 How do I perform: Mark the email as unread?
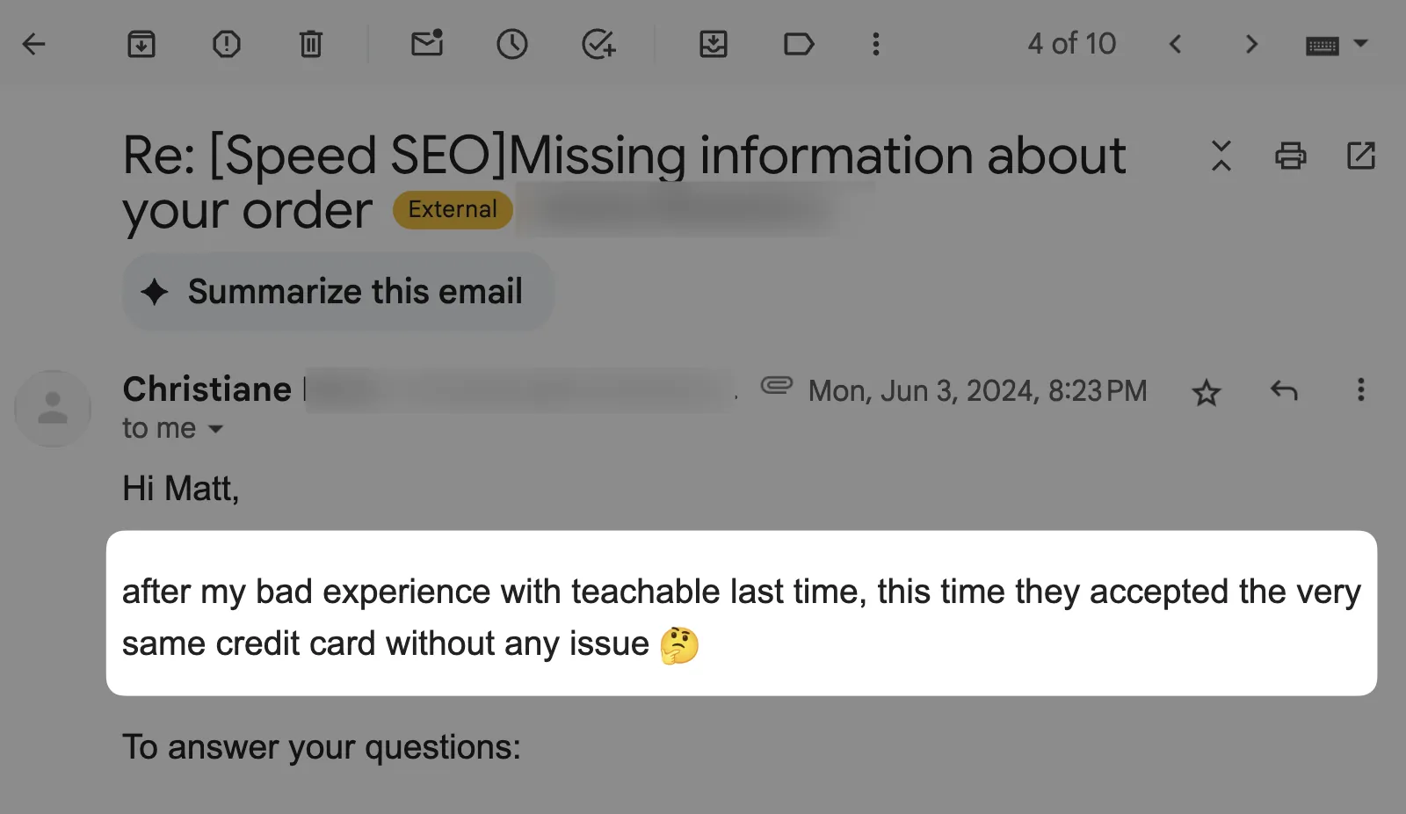point(427,43)
